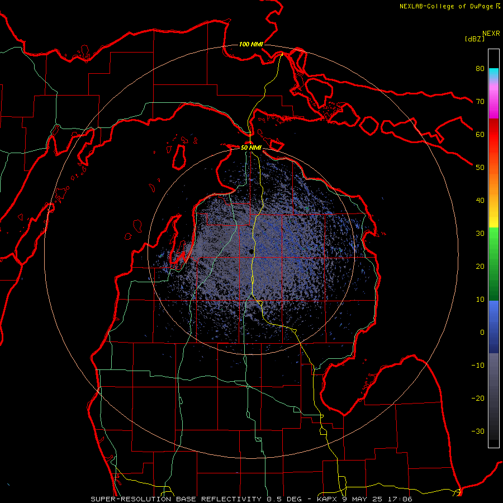This screenshot has width=503, height=503.
Task: Click the red segment of color bar
Action: point(493,135)
